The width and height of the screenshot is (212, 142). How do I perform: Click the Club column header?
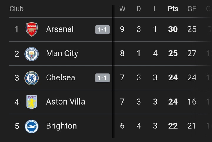pyautogui.click(x=16, y=9)
